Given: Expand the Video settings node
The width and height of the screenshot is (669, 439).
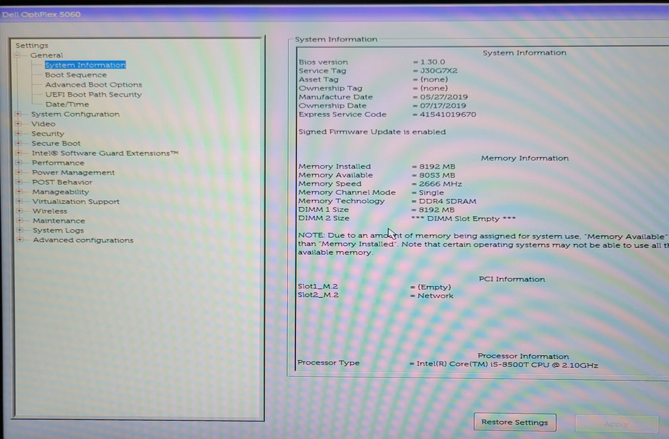Looking at the screenshot, I should (18, 124).
